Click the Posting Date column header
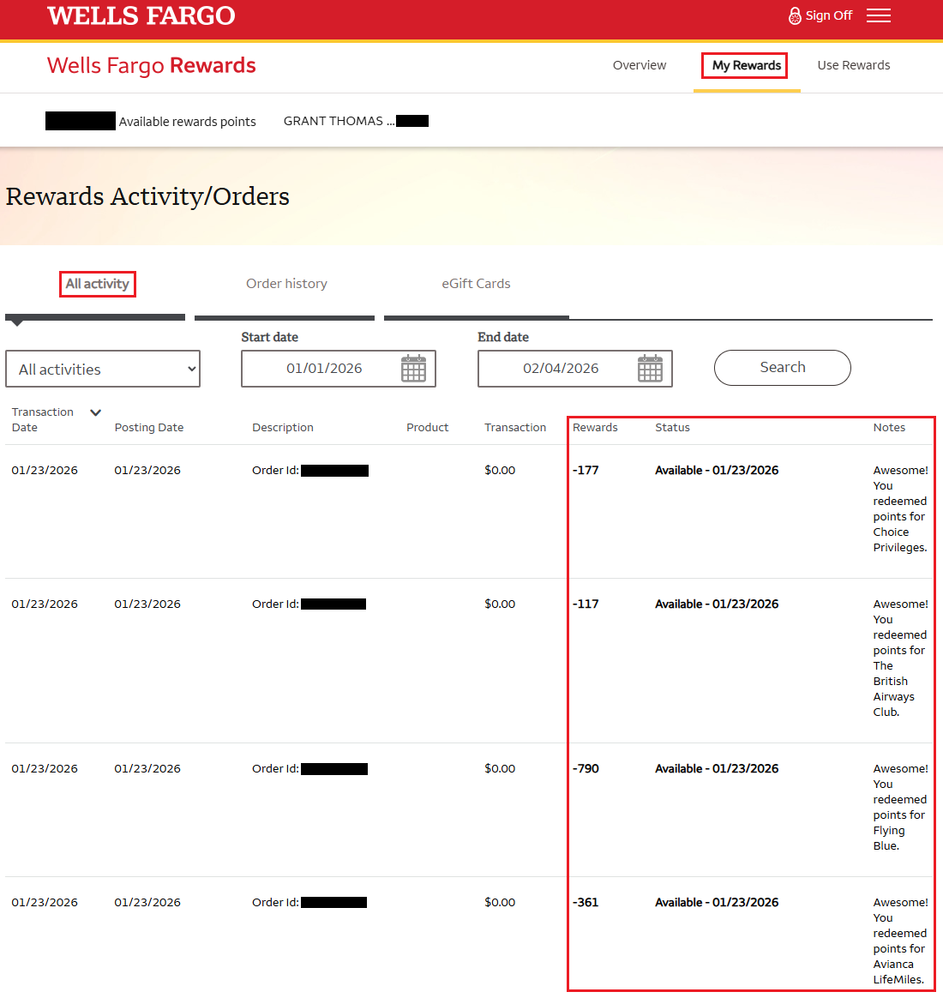 pyautogui.click(x=149, y=428)
